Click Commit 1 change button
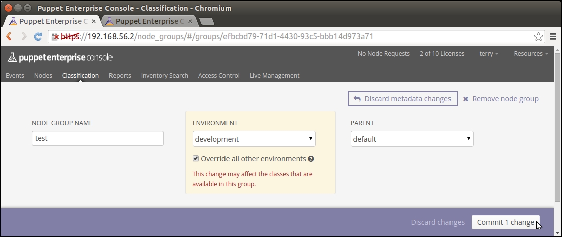This screenshot has height=237, width=562. pyautogui.click(x=505, y=222)
